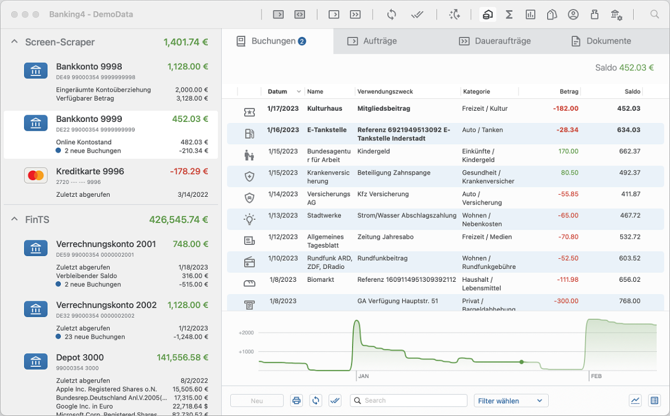Click the bank icon of Verrechnungskonto 2001
Image resolution: width=670 pixels, height=416 pixels.
(36, 248)
